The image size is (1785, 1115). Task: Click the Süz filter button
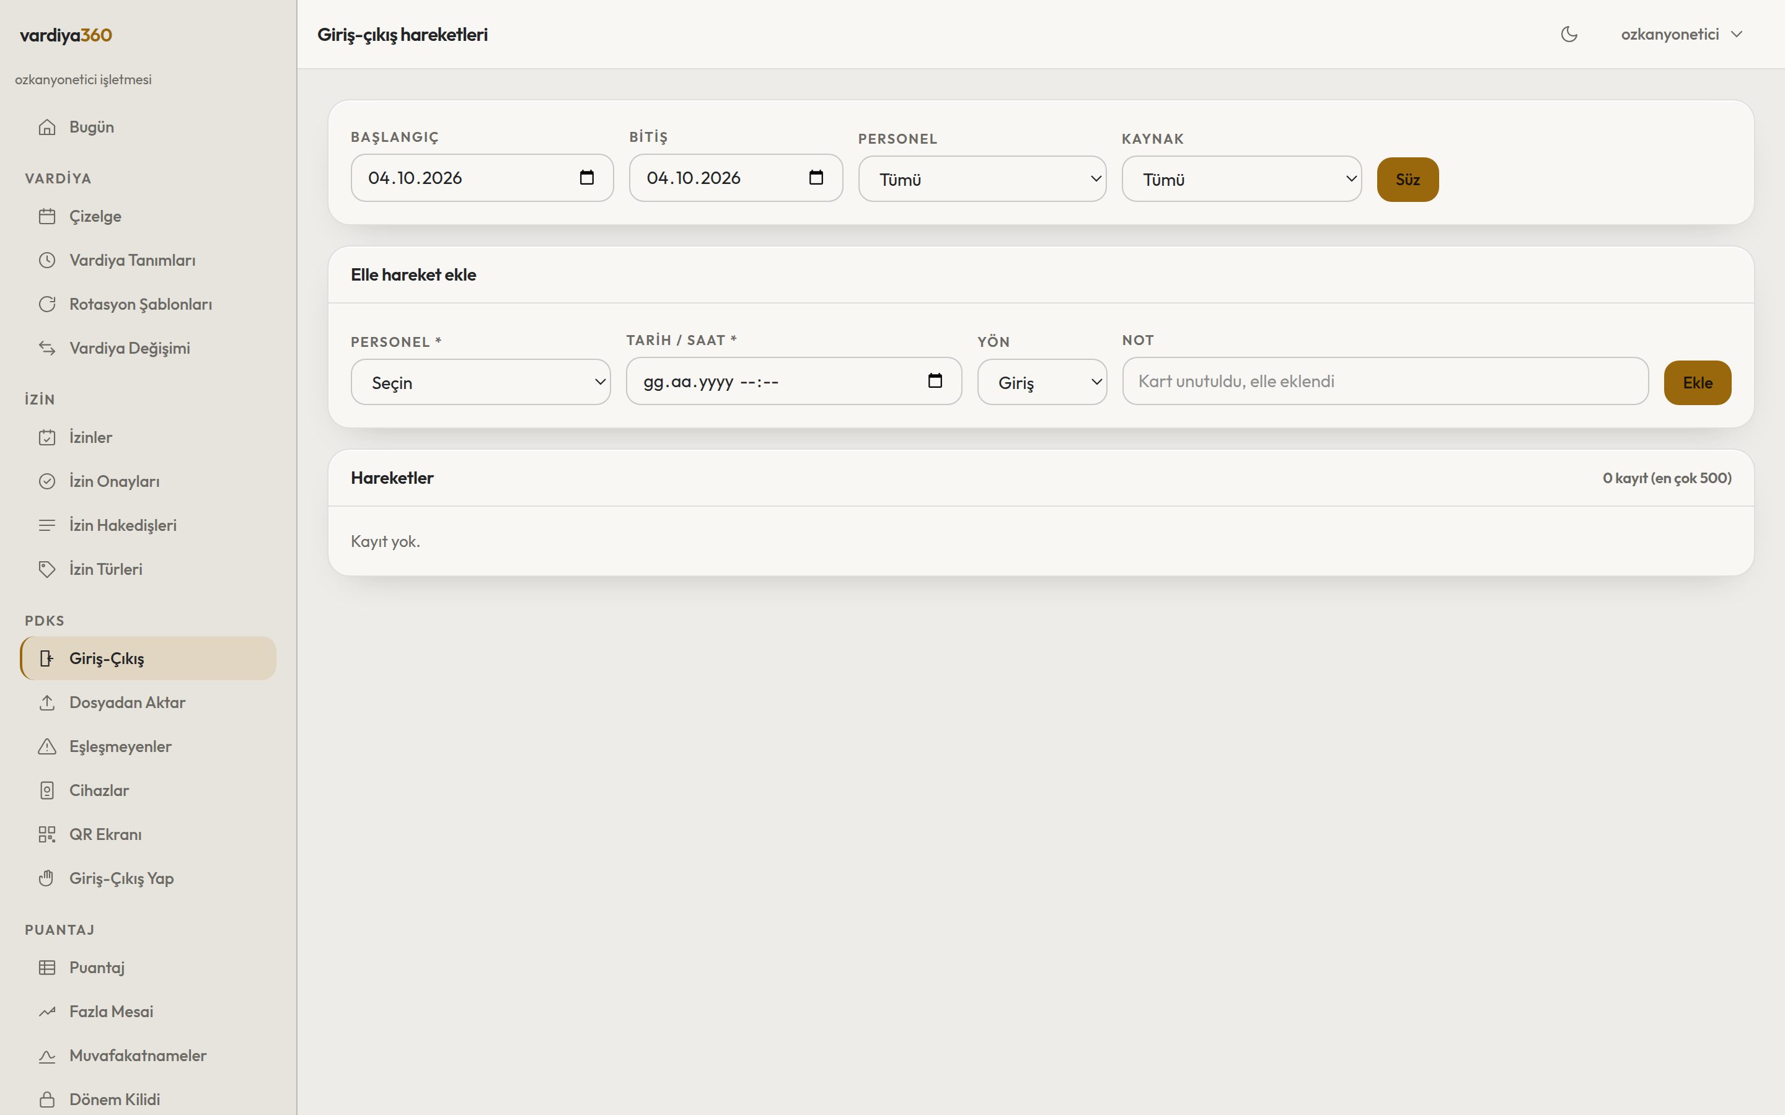tap(1408, 179)
